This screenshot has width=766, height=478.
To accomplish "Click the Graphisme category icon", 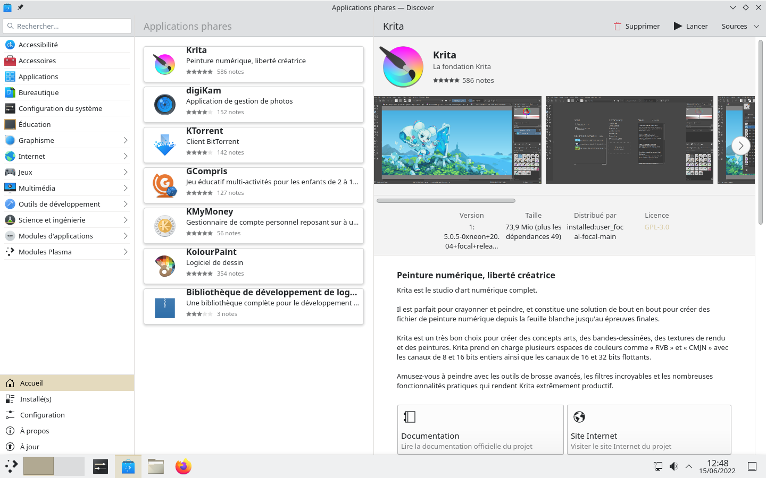I will click(10, 140).
